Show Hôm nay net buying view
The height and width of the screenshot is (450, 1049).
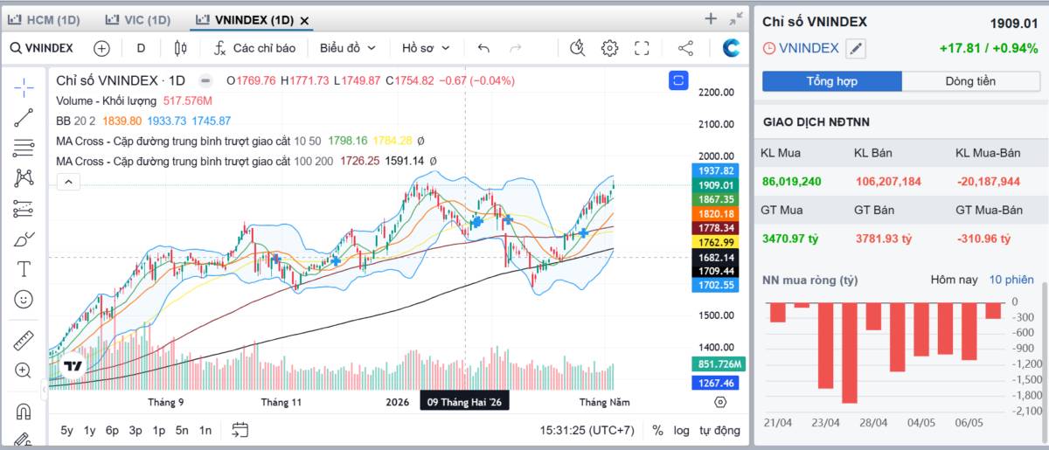(x=954, y=280)
